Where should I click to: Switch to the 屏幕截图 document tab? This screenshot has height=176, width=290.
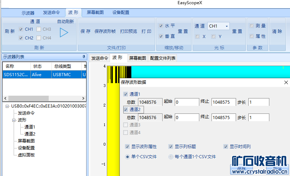coord(138,58)
